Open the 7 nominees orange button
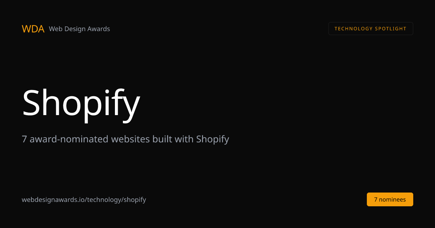435x228 pixels. tap(390, 199)
